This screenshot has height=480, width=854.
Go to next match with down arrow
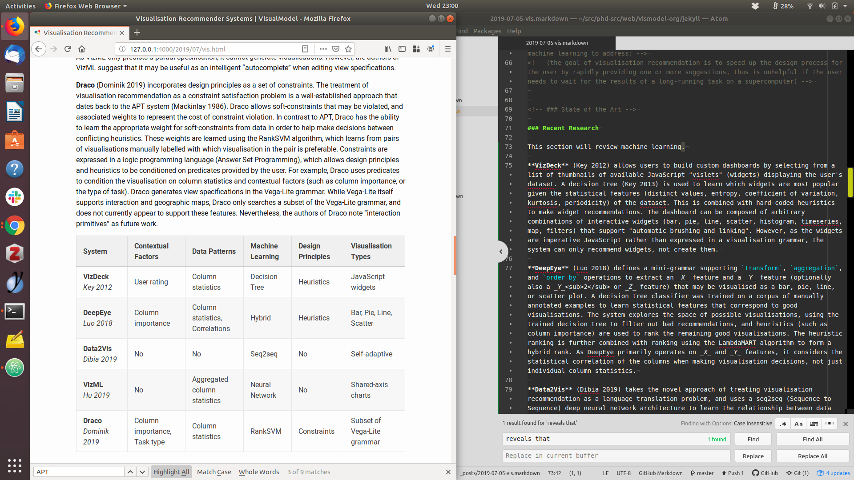(142, 472)
